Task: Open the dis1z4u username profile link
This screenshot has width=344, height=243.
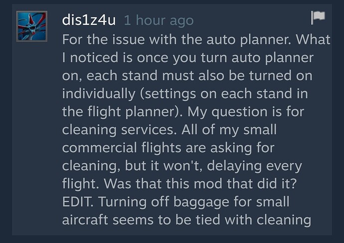Action: 89,20
